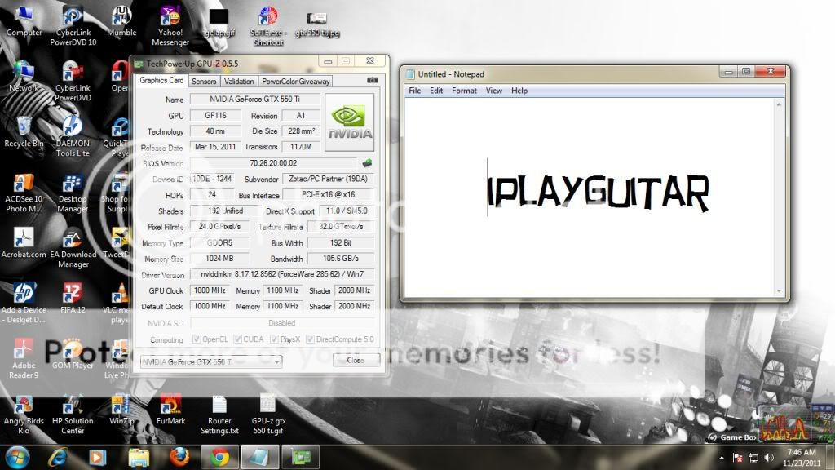Toggle the DirectCompute 5.0 checkbox
The image size is (835, 470).
click(310, 339)
